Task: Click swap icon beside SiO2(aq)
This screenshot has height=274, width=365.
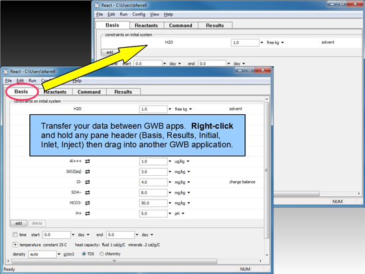Action: [x=88, y=172]
